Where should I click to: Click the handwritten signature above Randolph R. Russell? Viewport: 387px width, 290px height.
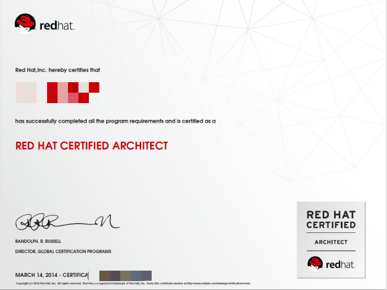tap(67, 222)
